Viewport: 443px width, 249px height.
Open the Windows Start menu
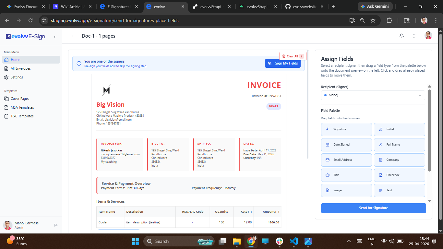135,241
